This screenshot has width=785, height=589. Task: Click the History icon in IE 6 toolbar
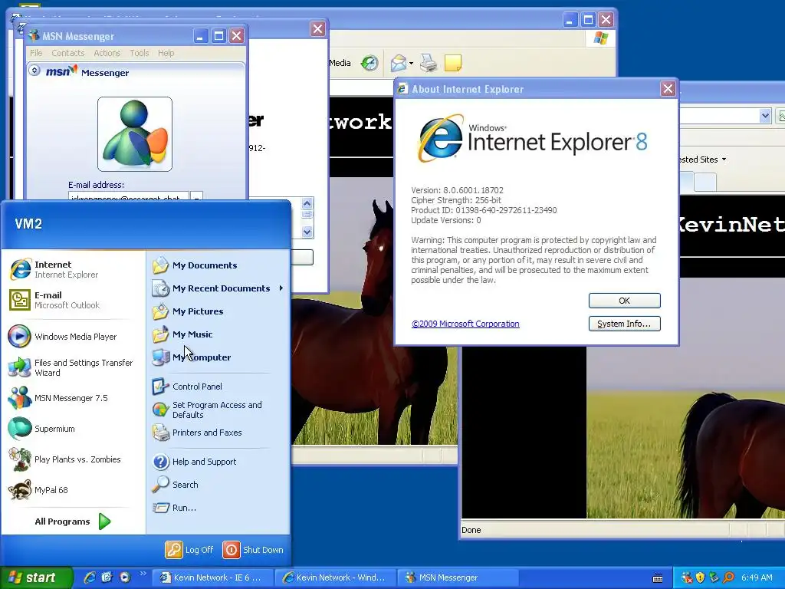click(x=370, y=63)
